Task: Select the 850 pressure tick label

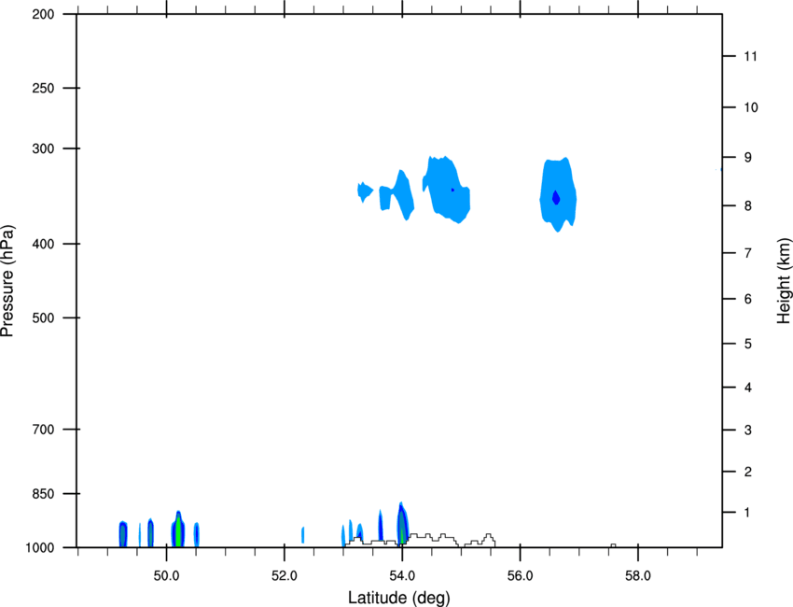Action: (x=43, y=494)
